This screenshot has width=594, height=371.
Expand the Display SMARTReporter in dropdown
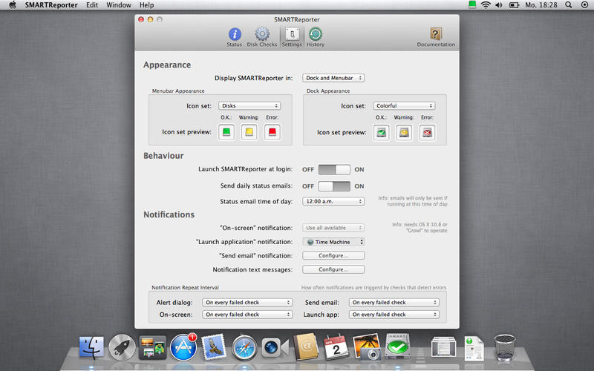click(x=333, y=77)
